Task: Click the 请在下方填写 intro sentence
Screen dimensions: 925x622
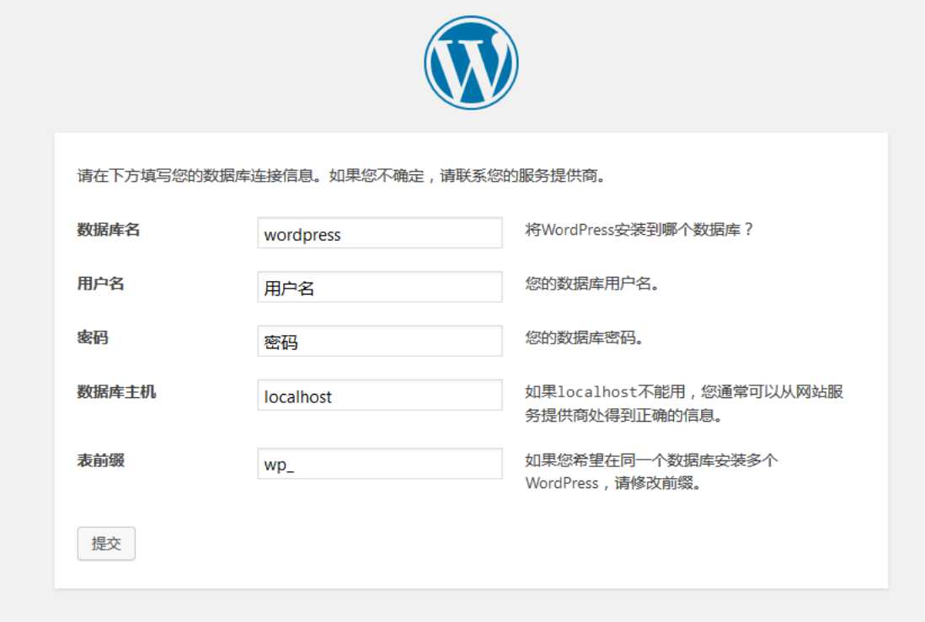Action: click(341, 176)
